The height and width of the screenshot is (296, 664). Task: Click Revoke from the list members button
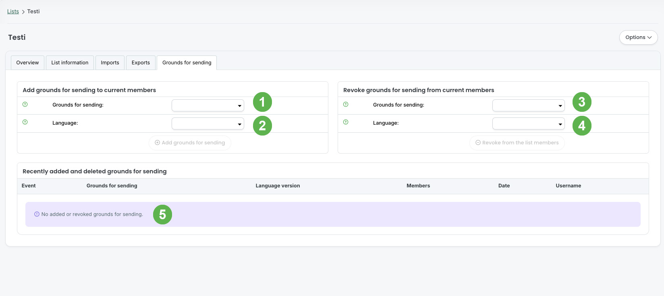[517, 143]
